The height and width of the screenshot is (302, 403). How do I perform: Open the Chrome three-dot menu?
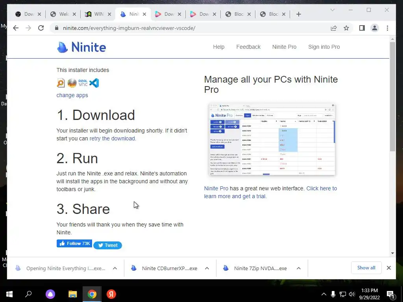tap(387, 28)
